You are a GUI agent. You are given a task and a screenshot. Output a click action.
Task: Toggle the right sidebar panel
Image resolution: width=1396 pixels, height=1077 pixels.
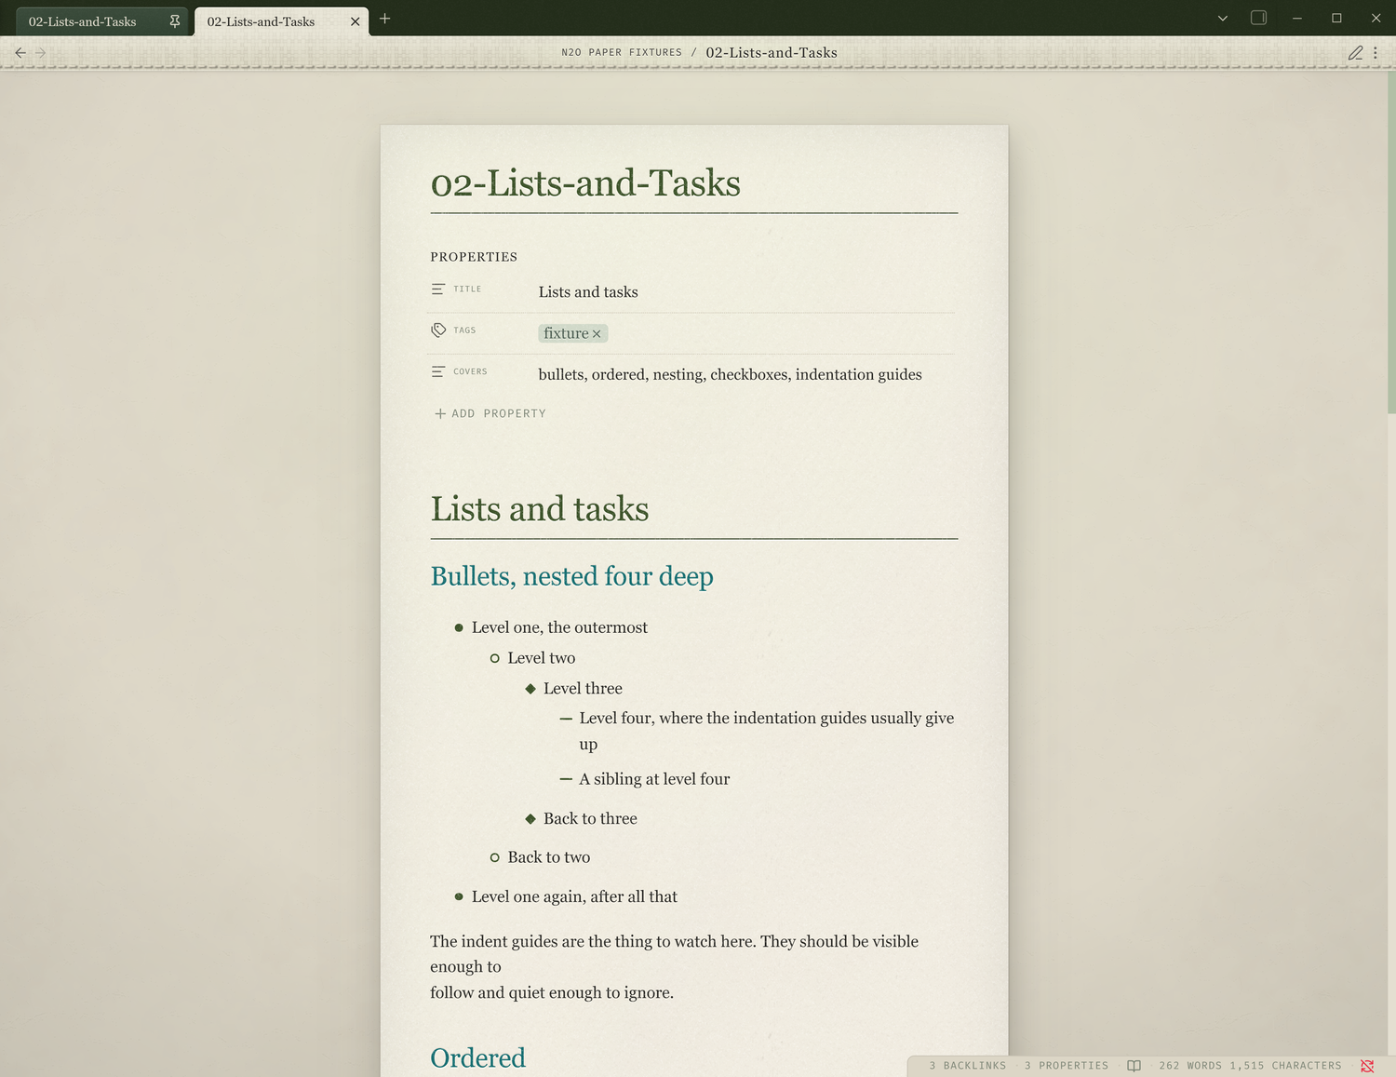1258,18
